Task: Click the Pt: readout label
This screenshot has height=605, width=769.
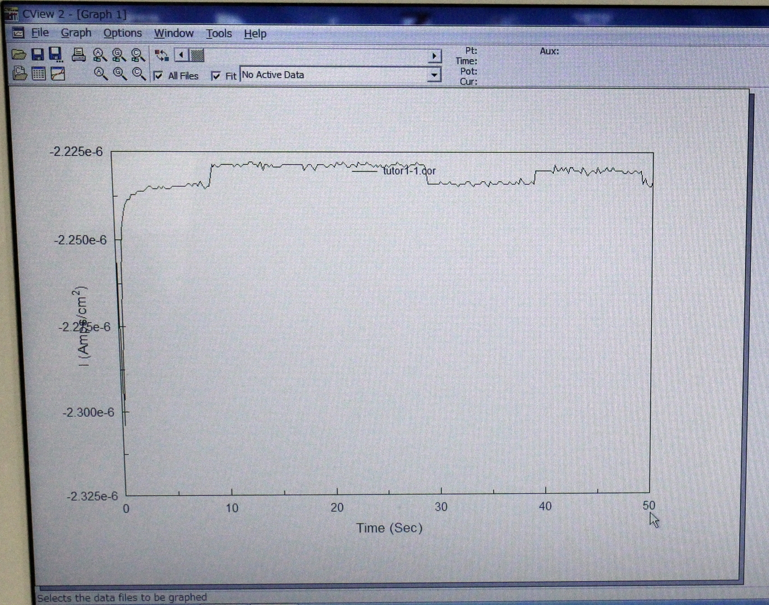Action: click(471, 50)
